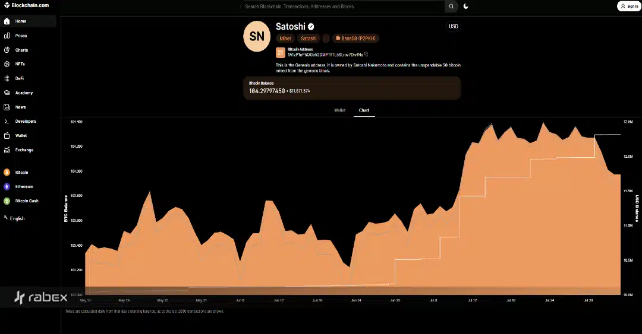Toggle dark mode moon icon

click(x=465, y=7)
